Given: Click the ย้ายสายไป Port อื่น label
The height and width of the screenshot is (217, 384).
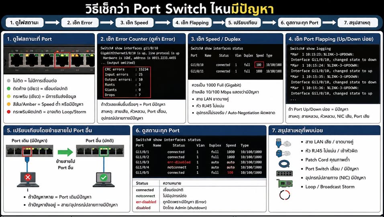Looking at the screenshot, I should pyautogui.click(x=65, y=165).
